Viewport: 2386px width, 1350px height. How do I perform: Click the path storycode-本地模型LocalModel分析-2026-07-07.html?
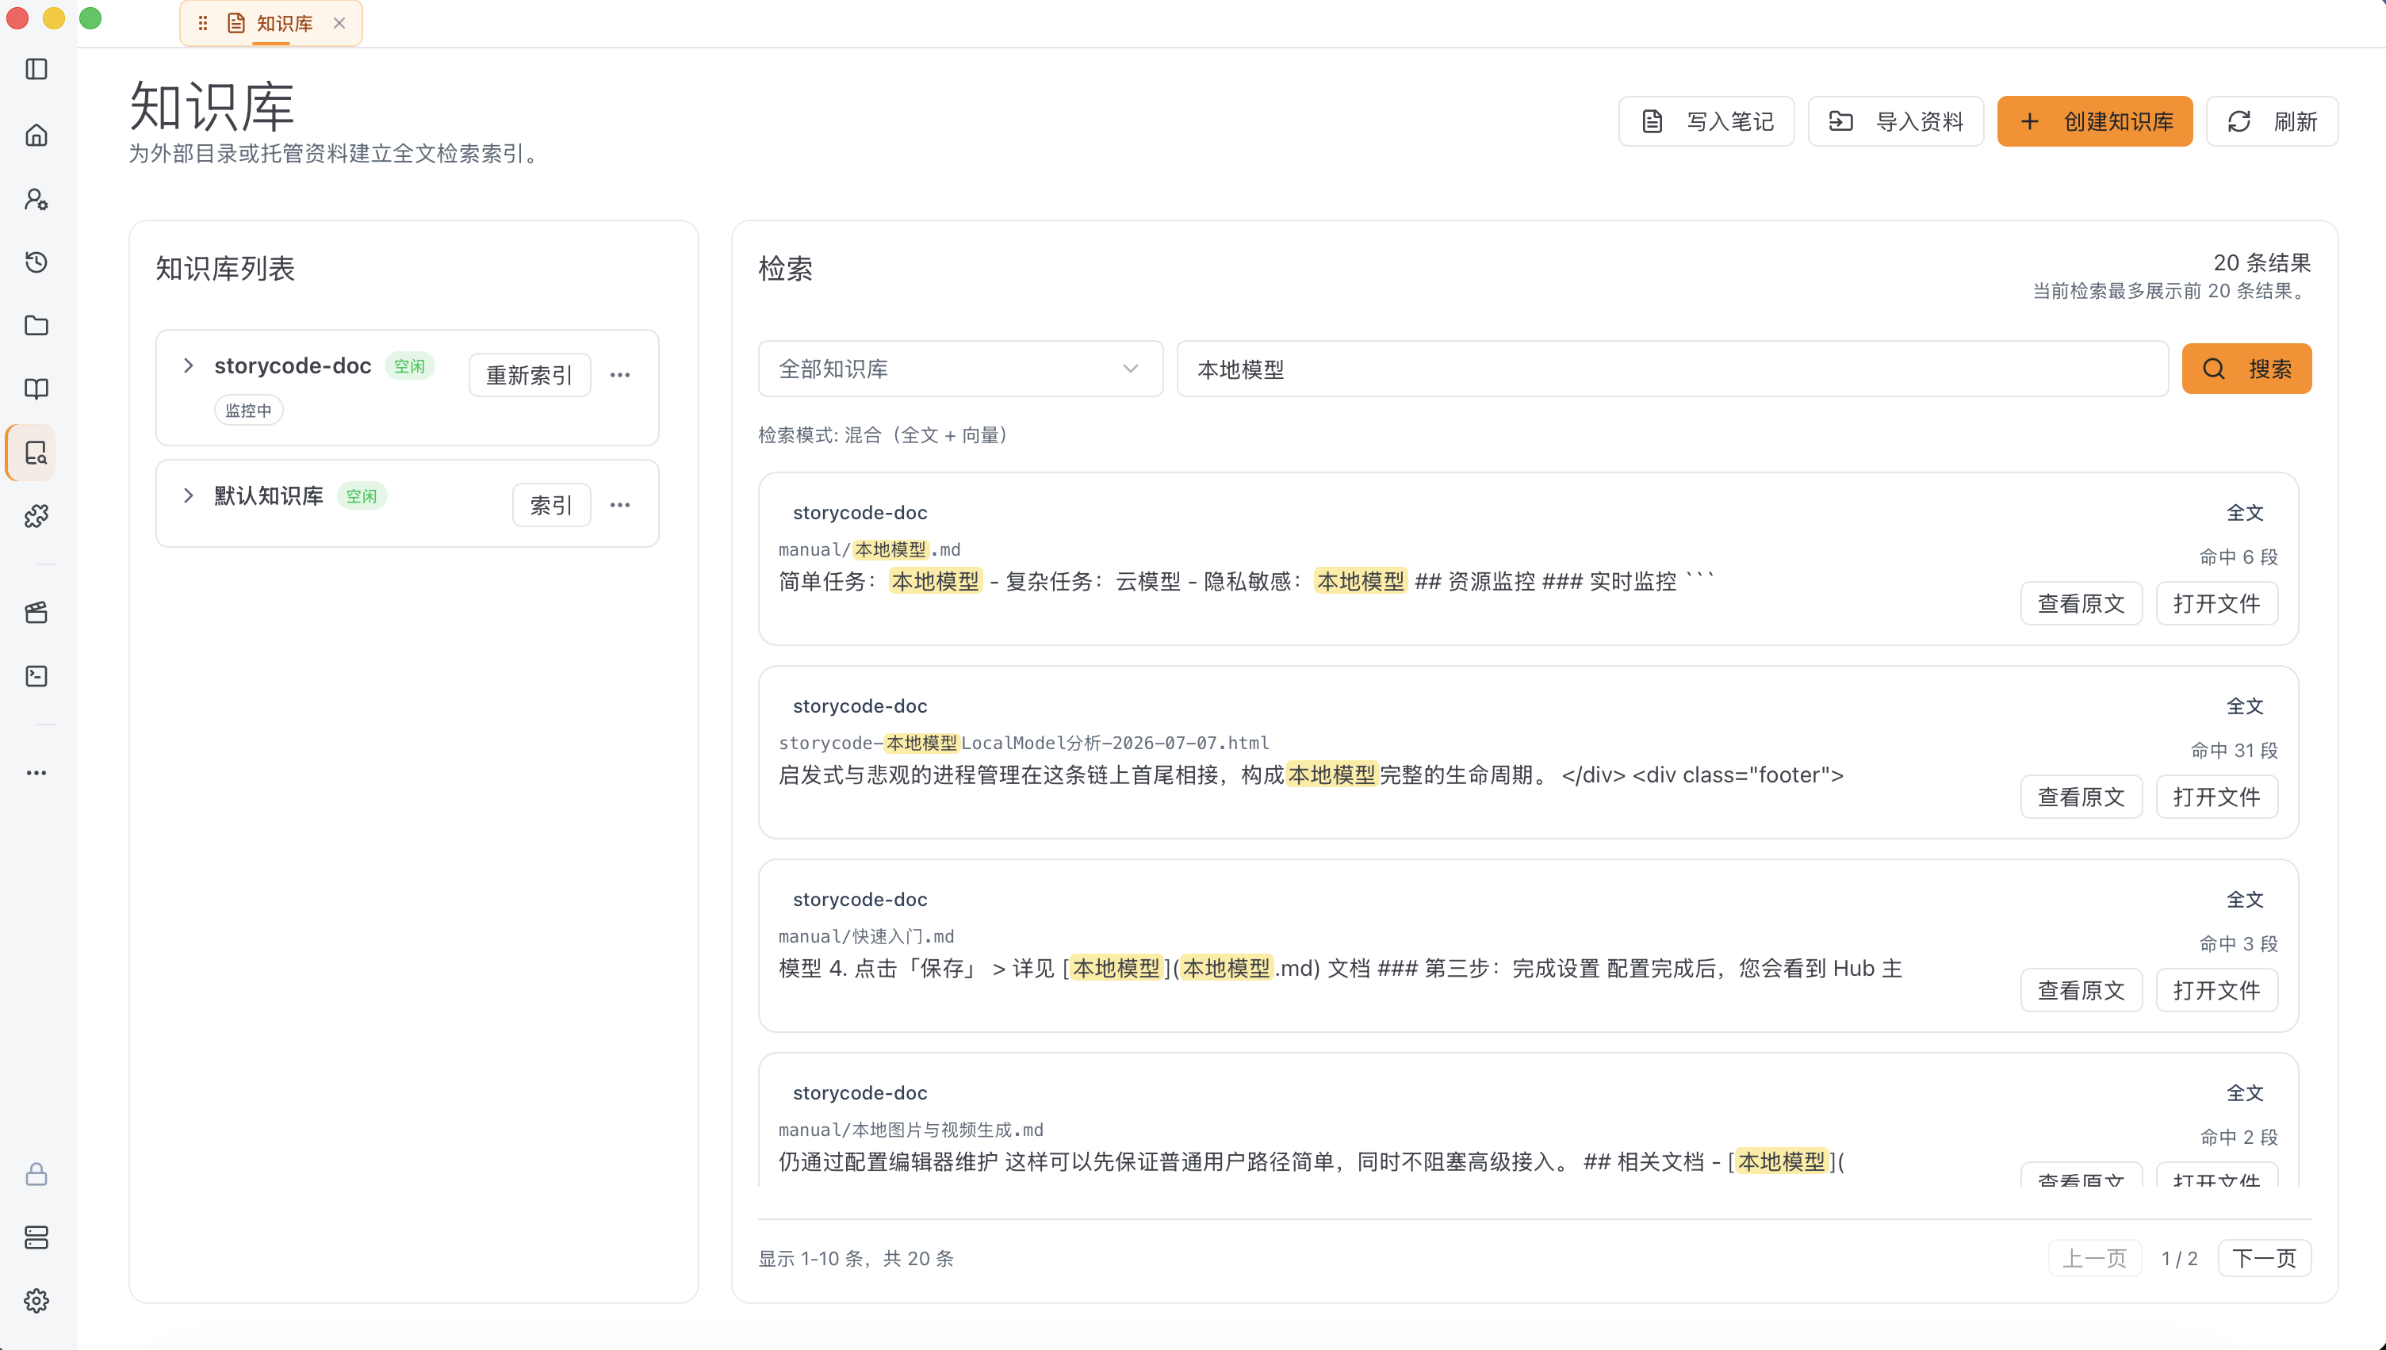(x=1024, y=743)
